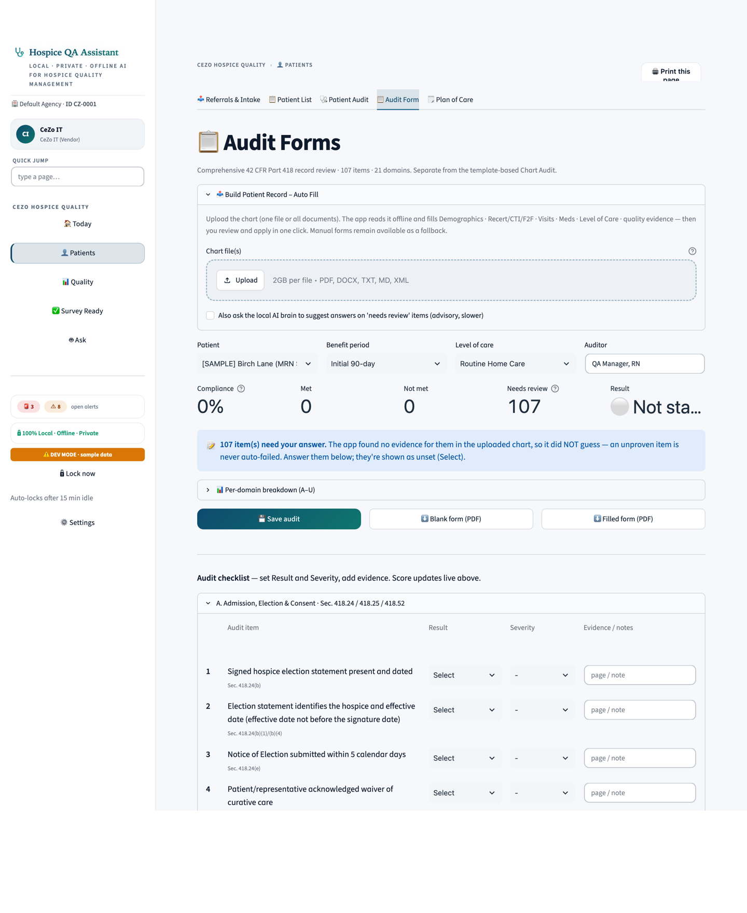Screen dimensions: 747x913
Task: Collapse Build Patient Record Auto Fill section
Action: 451,195
